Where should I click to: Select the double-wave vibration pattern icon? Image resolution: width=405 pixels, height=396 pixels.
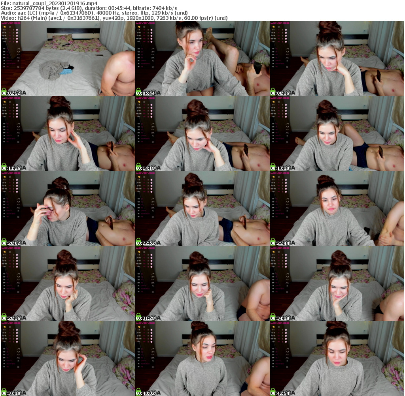coord(18,52)
